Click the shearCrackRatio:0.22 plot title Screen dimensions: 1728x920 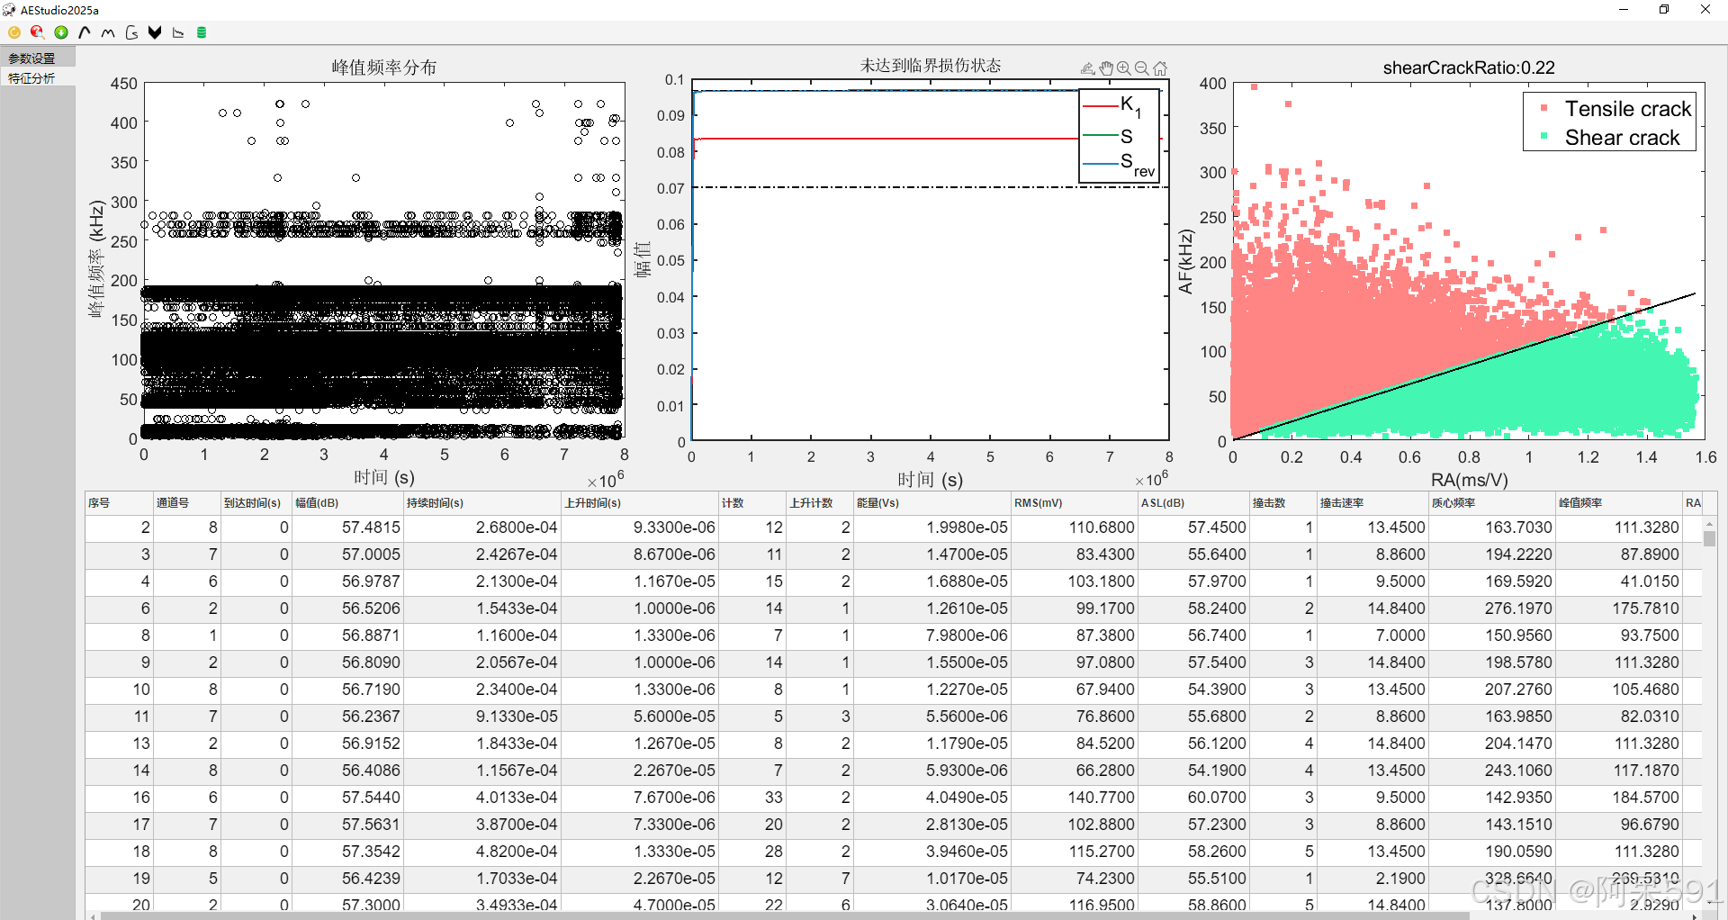pyautogui.click(x=1468, y=68)
